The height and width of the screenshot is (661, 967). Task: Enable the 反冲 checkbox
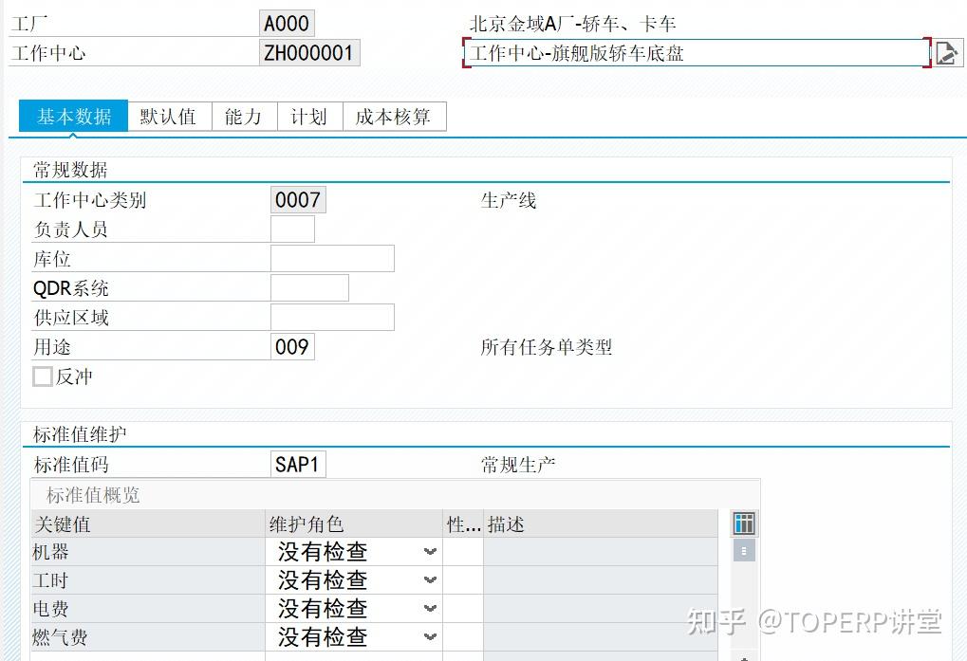click(x=42, y=376)
